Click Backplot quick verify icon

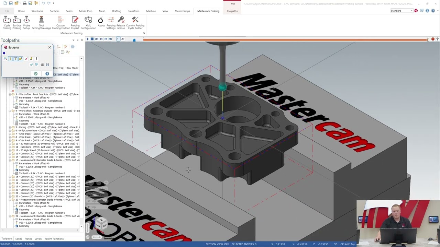(x=31, y=64)
